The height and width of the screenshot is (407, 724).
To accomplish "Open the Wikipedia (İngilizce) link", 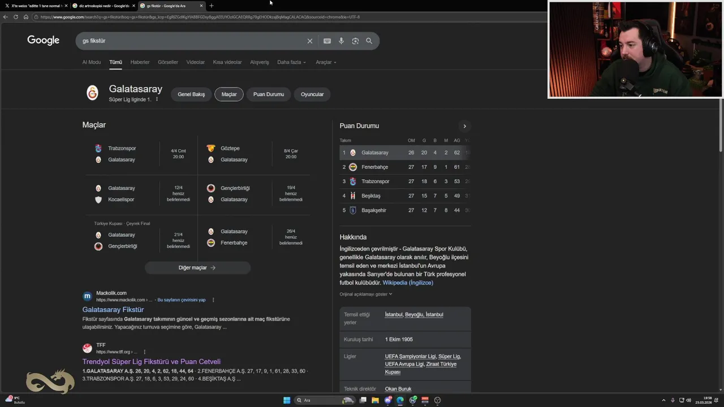I will (x=408, y=283).
